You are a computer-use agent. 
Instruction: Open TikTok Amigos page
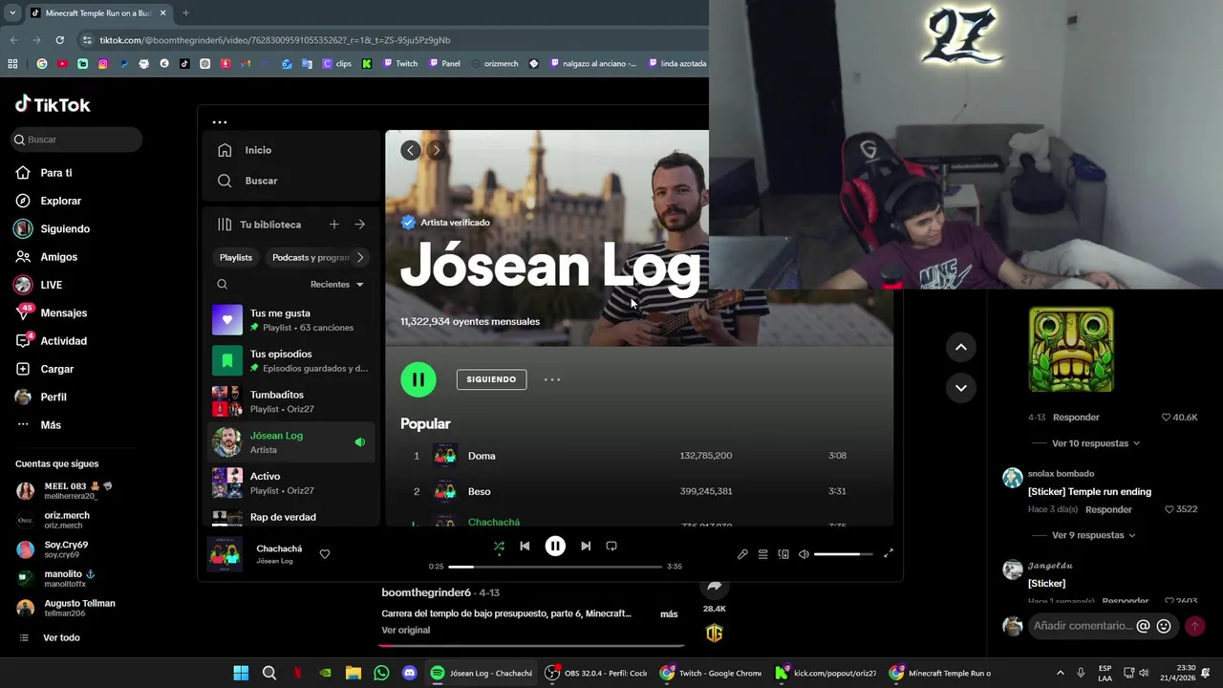[x=58, y=257]
